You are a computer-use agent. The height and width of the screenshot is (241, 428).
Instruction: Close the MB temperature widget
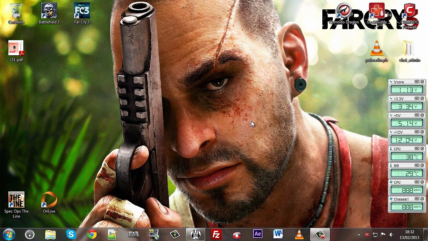click(422, 165)
